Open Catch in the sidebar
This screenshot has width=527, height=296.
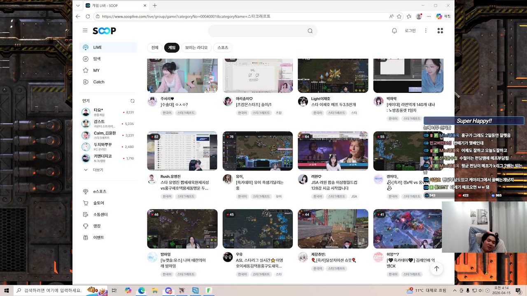pos(108,82)
